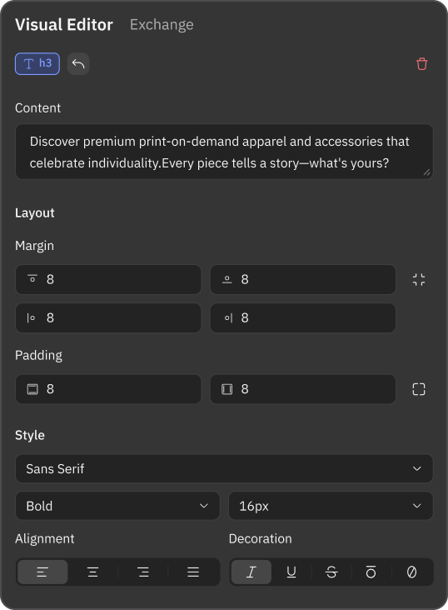
Task: Apply strikethrough decoration
Action: [331, 572]
